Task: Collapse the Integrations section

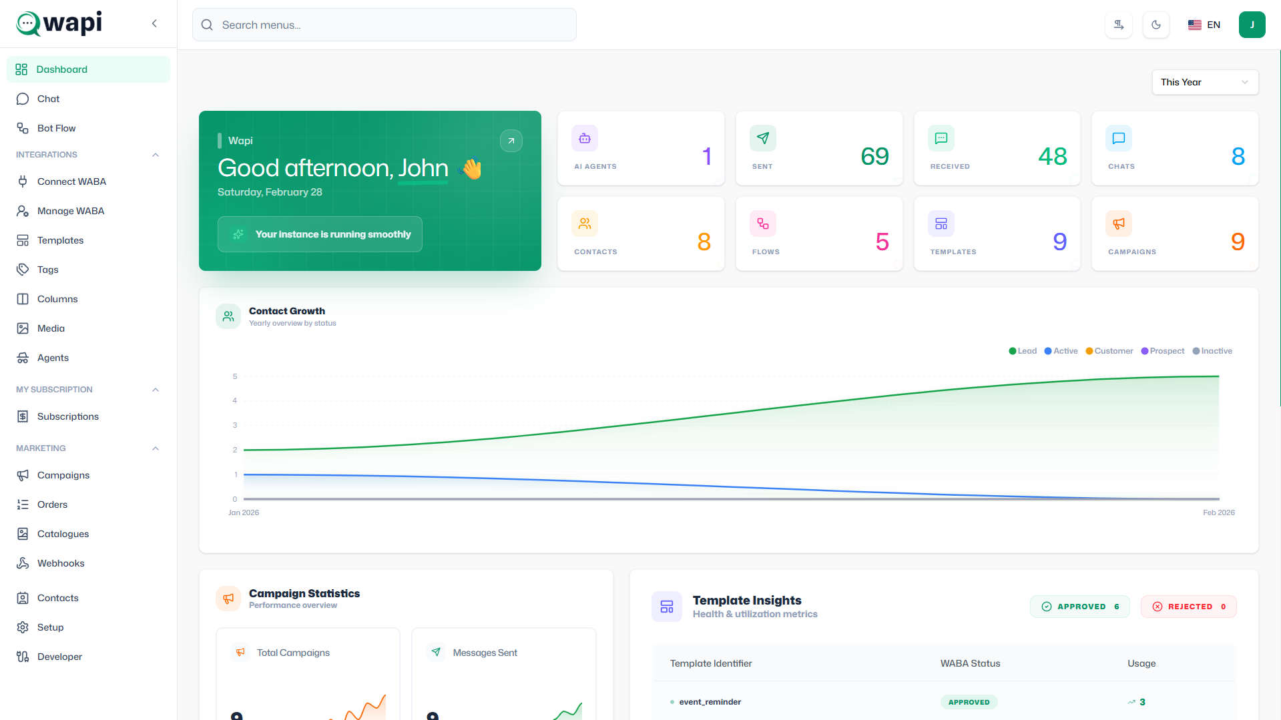Action: tap(156, 155)
